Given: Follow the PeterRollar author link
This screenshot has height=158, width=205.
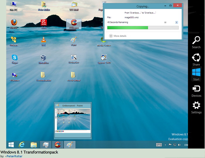Looking at the screenshot, I should pyautogui.click(x=14, y=156).
